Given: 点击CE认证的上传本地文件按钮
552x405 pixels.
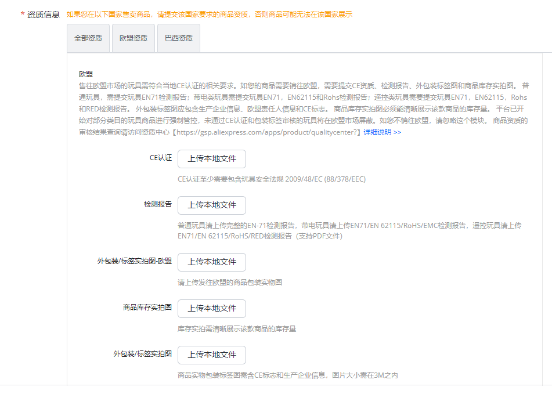Looking at the screenshot, I should click(x=211, y=158).
